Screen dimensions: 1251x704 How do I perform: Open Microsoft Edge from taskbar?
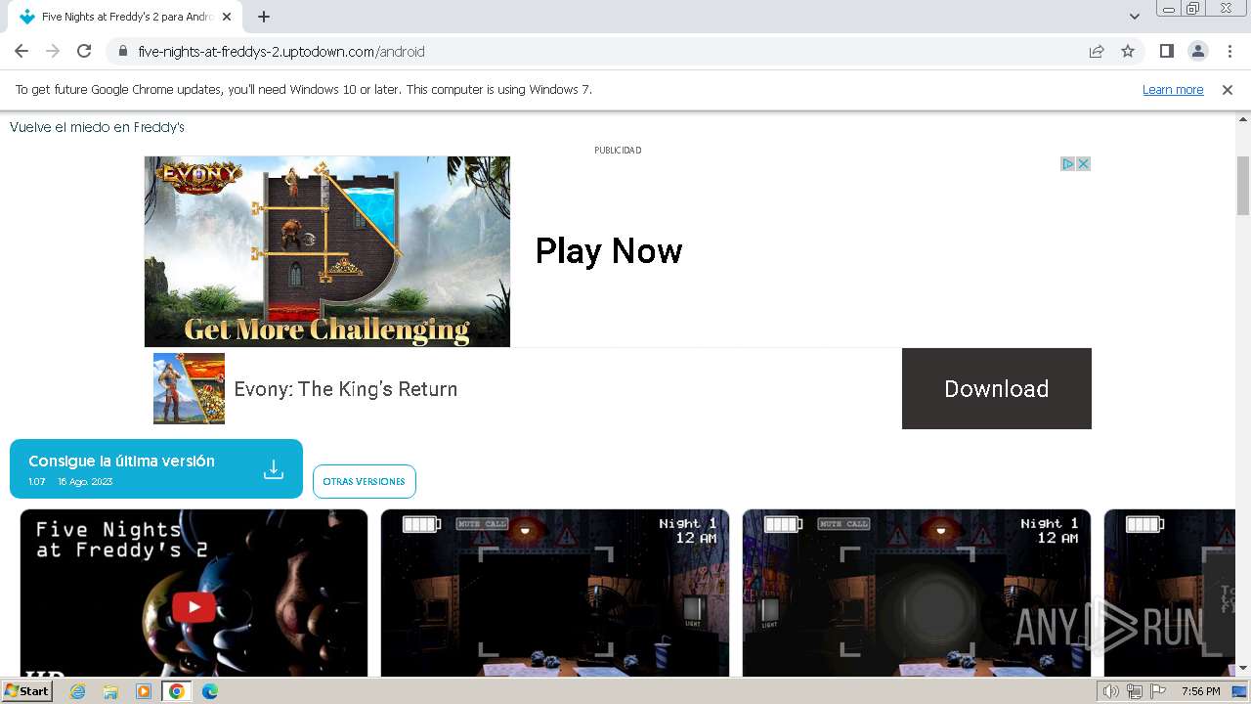pos(210,691)
